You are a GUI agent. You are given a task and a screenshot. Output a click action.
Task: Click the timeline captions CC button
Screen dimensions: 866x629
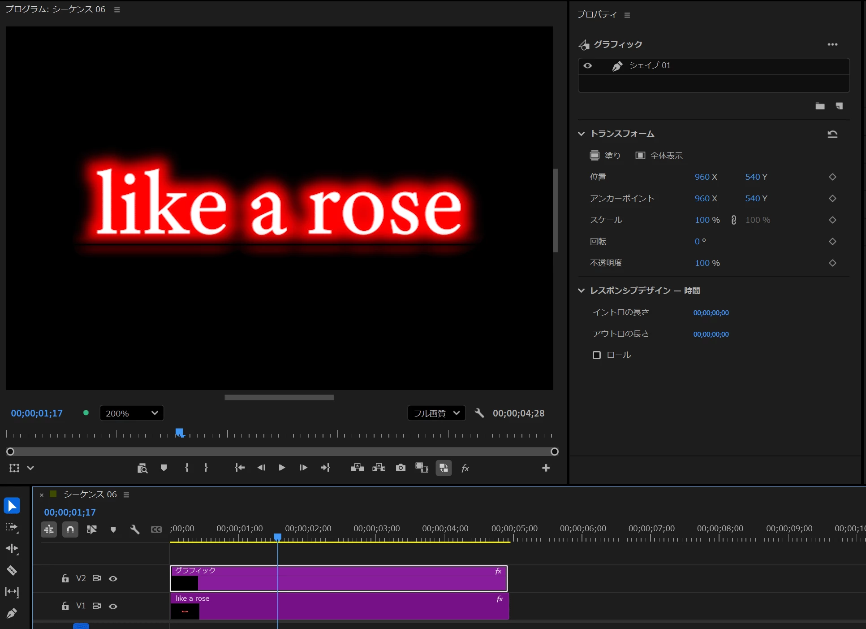pyautogui.click(x=156, y=529)
